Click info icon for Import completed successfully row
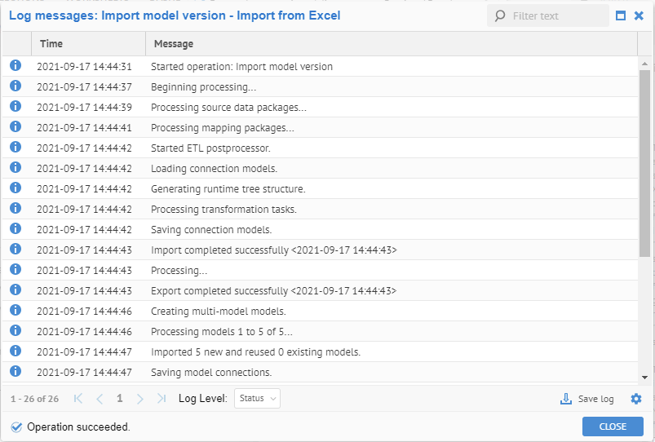The image size is (655, 442). point(15,250)
